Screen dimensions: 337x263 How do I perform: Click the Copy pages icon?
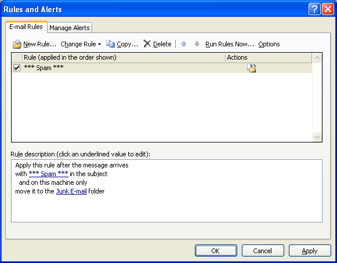(x=110, y=44)
